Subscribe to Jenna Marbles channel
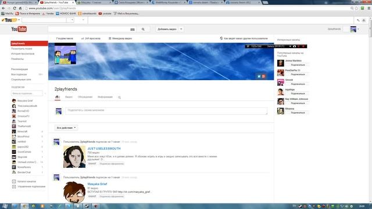This screenshot has height=209, width=372. [x=298, y=65]
